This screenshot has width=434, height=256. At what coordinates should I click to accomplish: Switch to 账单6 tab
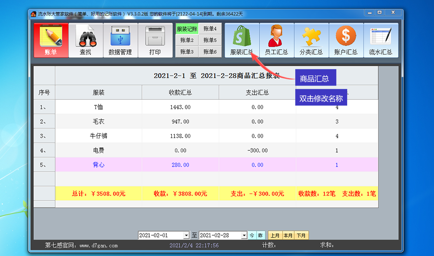210,52
